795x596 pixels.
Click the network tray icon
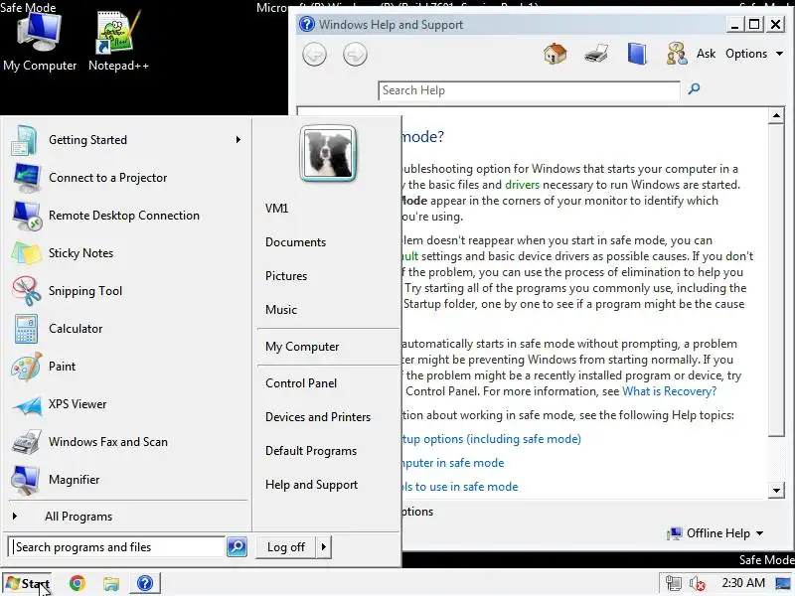(674, 583)
